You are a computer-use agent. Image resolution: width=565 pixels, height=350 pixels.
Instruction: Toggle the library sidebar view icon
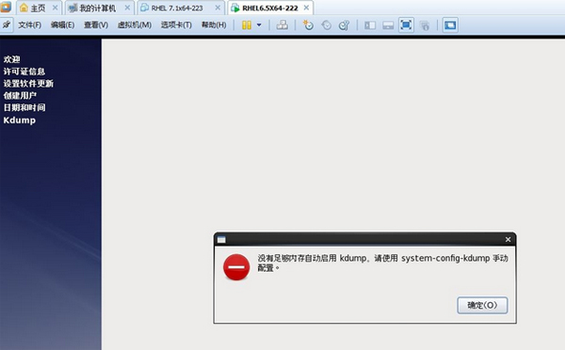point(370,25)
